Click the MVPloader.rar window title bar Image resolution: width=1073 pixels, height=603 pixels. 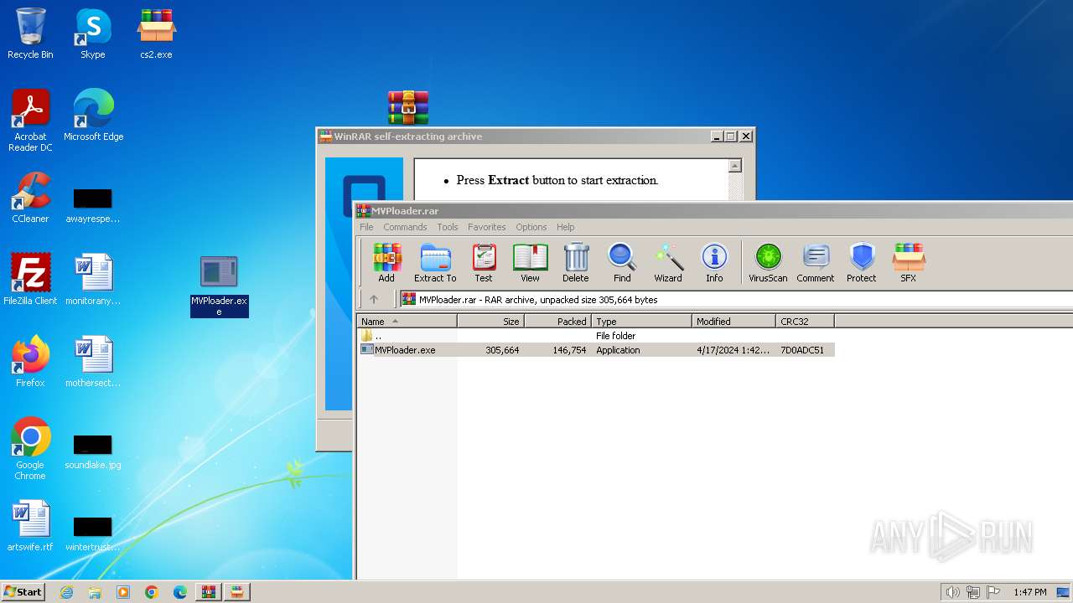[x=713, y=211]
